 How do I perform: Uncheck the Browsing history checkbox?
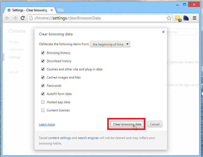43,53
